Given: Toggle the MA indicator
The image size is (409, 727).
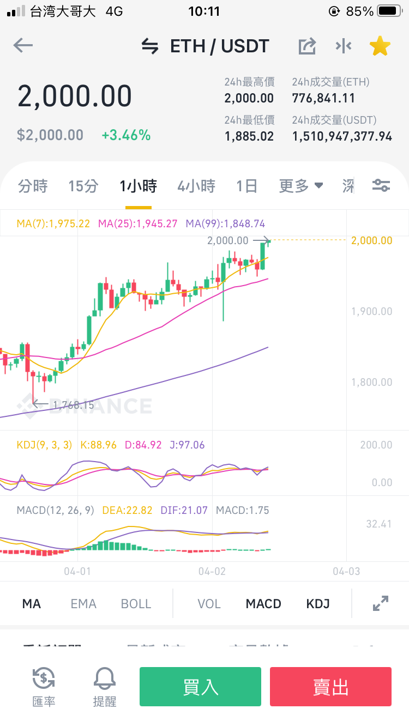Looking at the screenshot, I should coord(32,604).
